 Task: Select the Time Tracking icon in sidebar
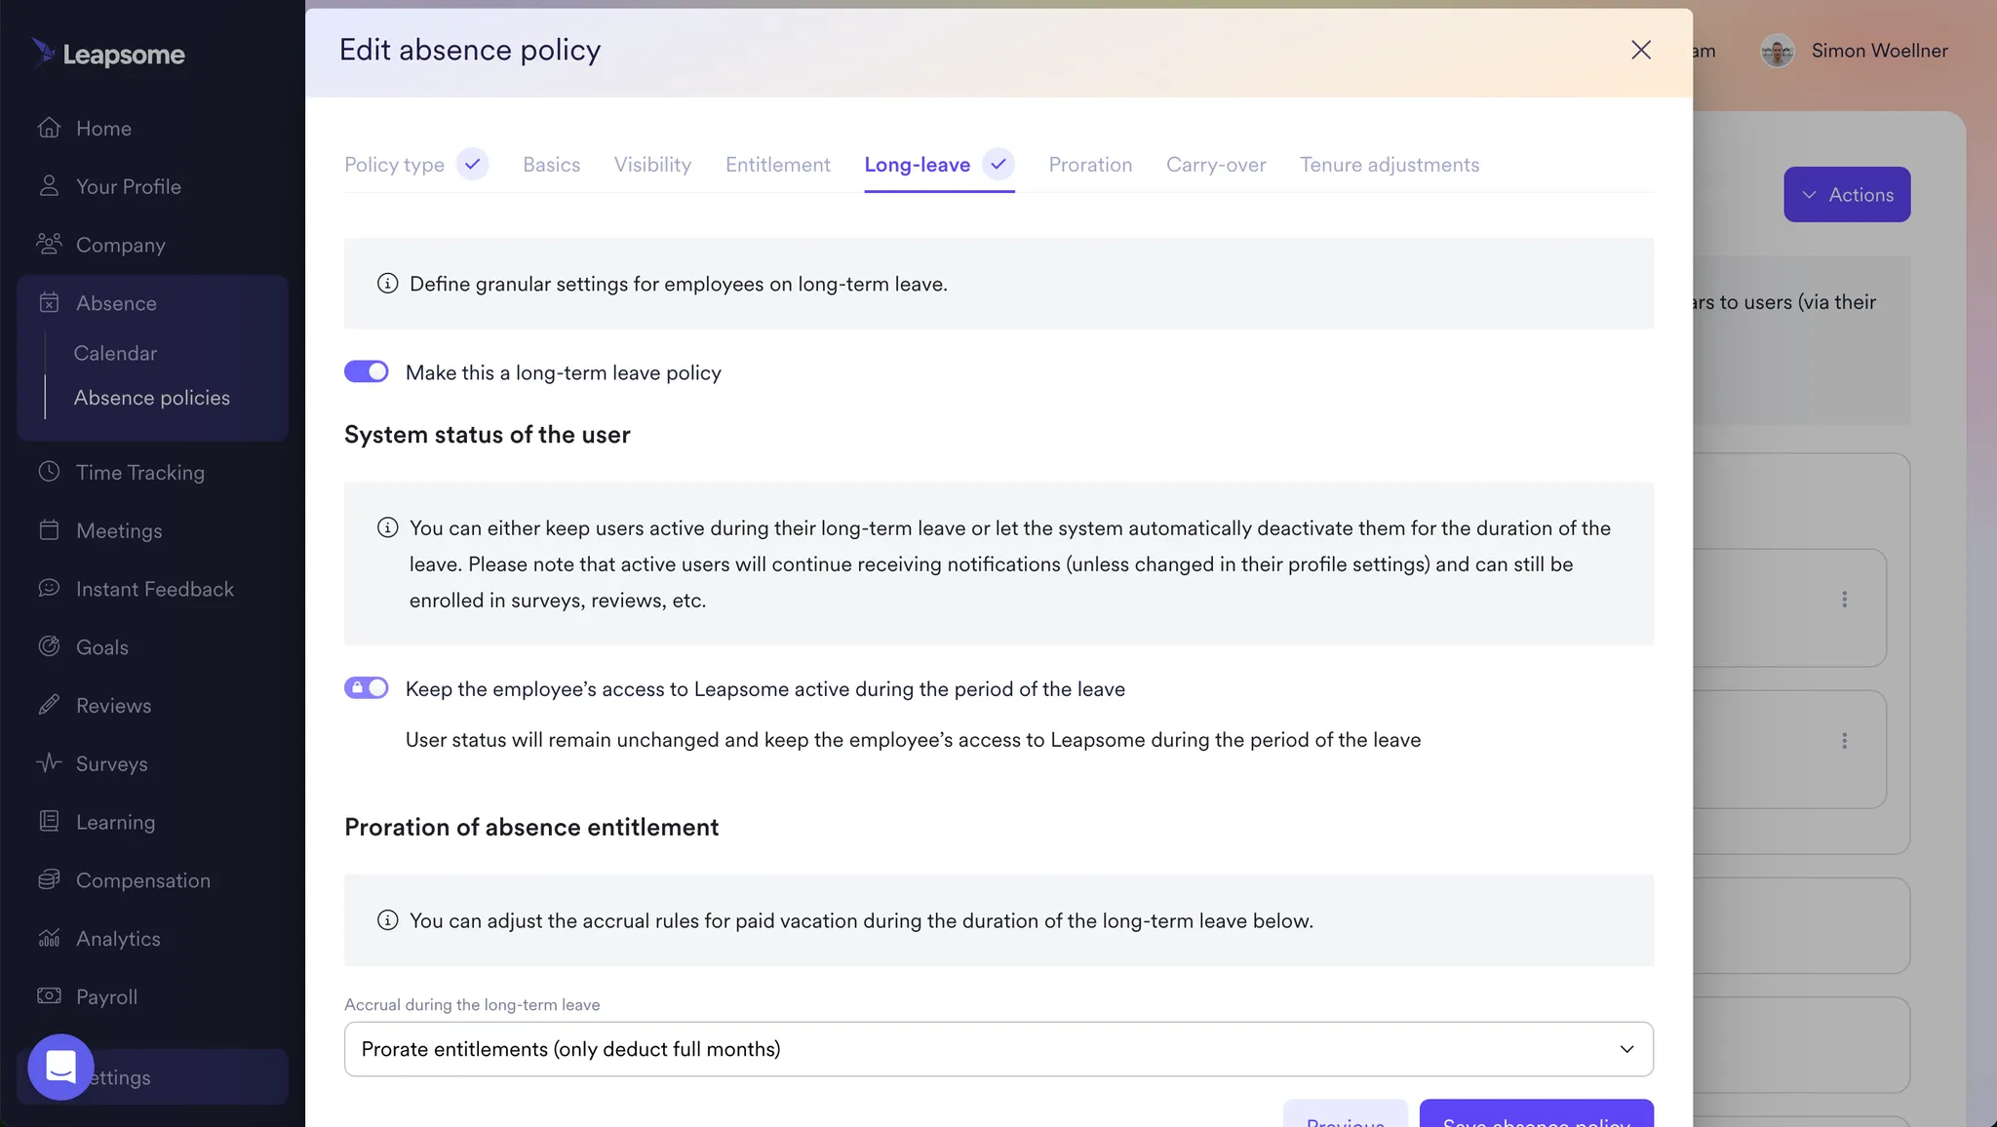(x=48, y=472)
